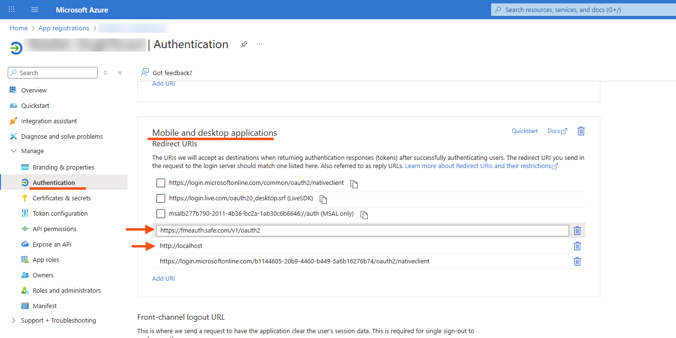
Task: Collapse the sidebar menu pane
Action: click(x=120, y=73)
